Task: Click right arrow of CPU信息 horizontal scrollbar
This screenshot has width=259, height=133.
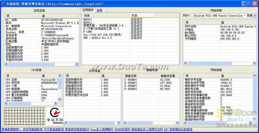Action: pyautogui.click(x=56, y=103)
